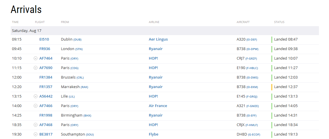
Task: Open aircraft registration EI-EFF
Action: click(252, 115)
